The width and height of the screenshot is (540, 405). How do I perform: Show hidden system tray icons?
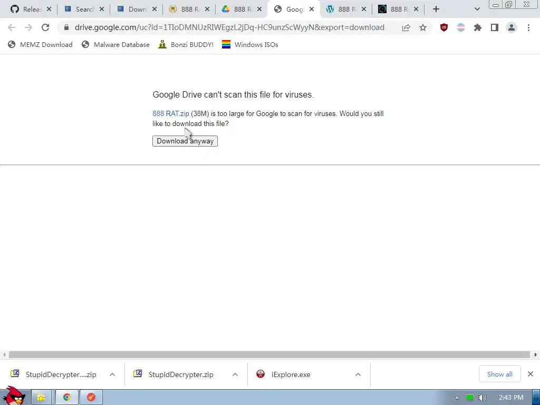(457, 398)
